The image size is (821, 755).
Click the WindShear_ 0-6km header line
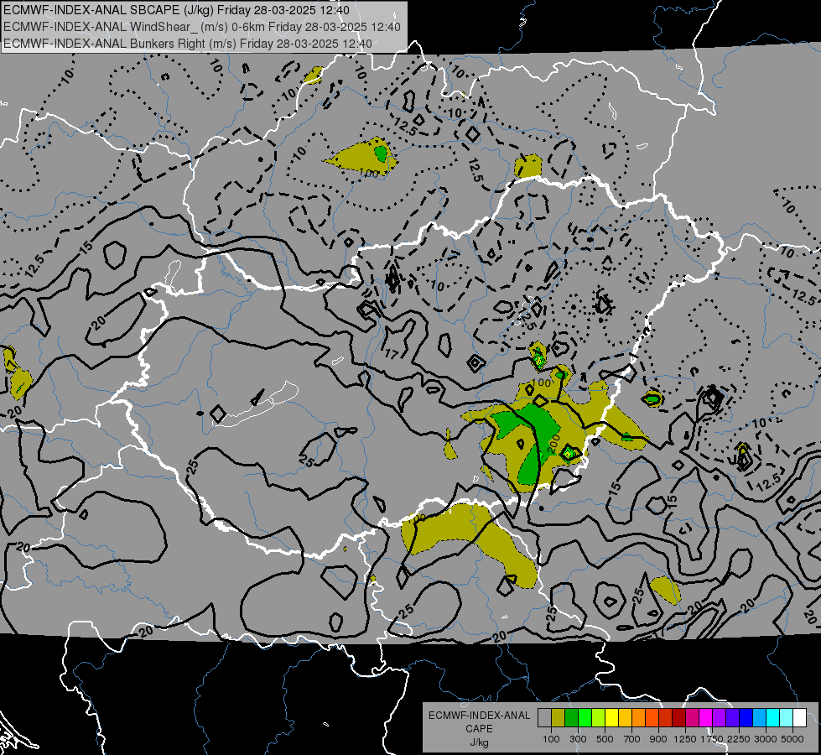click(x=201, y=27)
